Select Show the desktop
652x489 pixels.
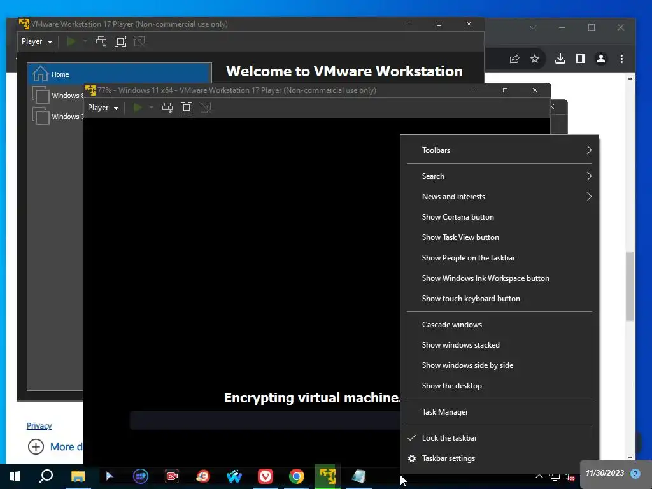point(499,386)
